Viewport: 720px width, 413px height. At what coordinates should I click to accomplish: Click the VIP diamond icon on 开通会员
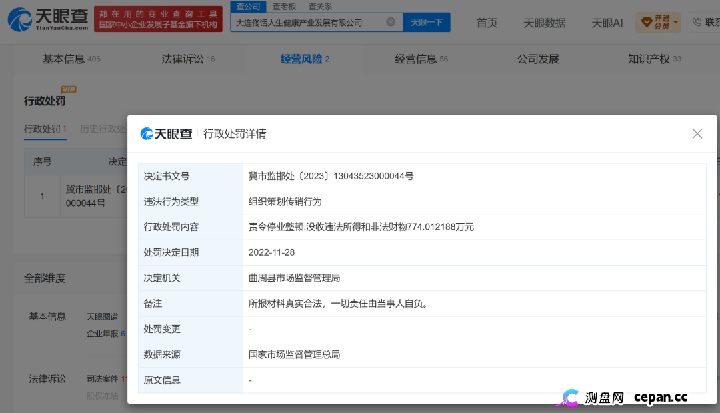click(x=647, y=22)
